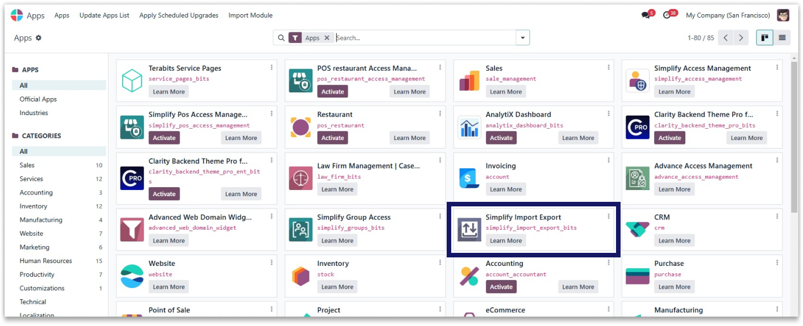The image size is (803, 326).
Task: Open kebab menu on Restaurant card
Action: point(440,114)
